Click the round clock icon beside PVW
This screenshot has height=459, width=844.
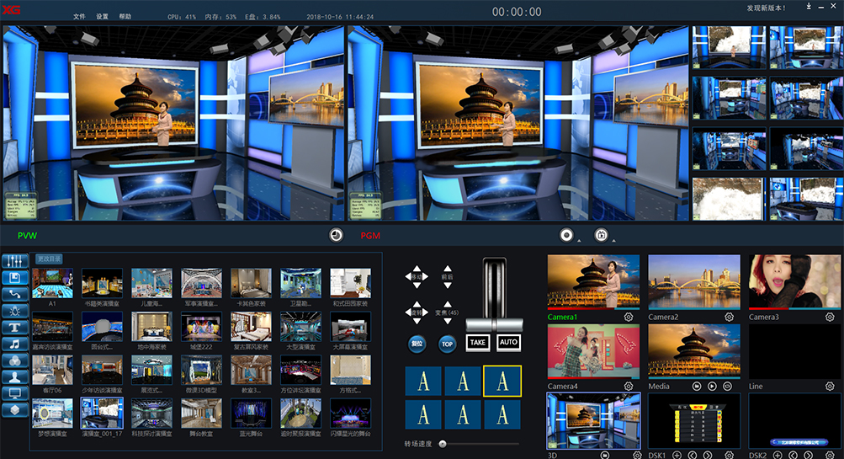(335, 236)
